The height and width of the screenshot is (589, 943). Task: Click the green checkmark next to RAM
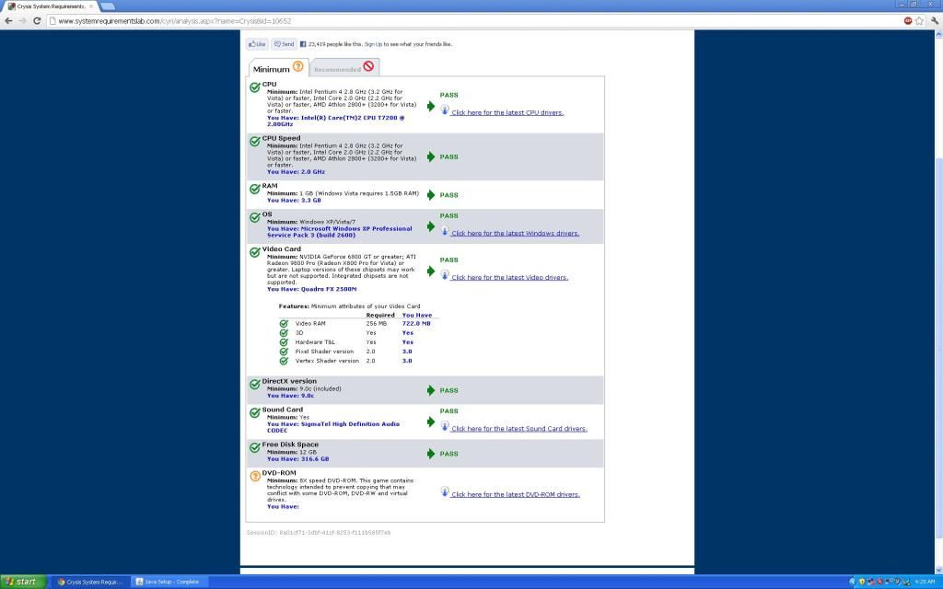point(255,189)
